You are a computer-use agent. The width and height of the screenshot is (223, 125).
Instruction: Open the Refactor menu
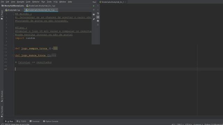[36, 2]
